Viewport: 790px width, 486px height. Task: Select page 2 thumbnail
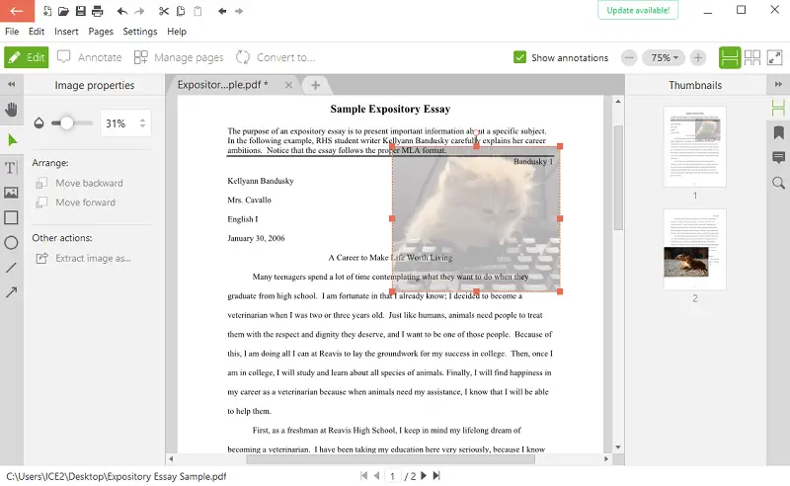tap(695, 250)
